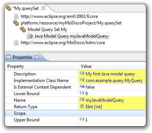
Task: Toggle the Is External Context Dependent false value
Action: [112, 87]
